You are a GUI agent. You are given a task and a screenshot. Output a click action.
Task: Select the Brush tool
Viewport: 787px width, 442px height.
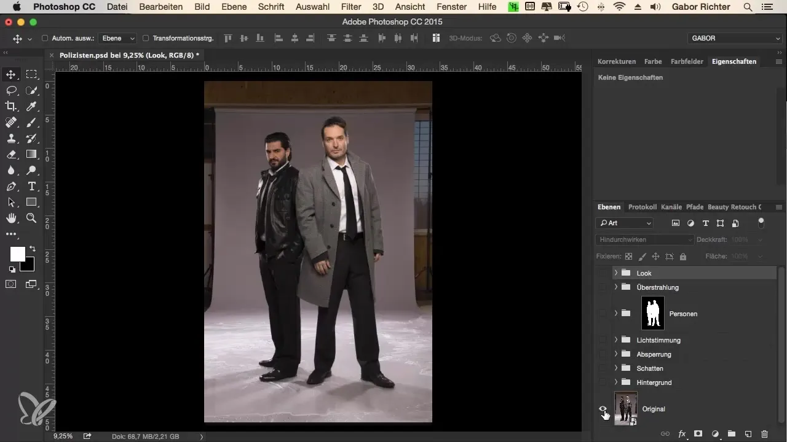(x=31, y=123)
